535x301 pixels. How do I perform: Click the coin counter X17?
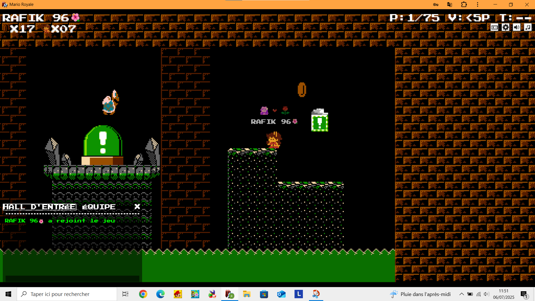[19, 29]
